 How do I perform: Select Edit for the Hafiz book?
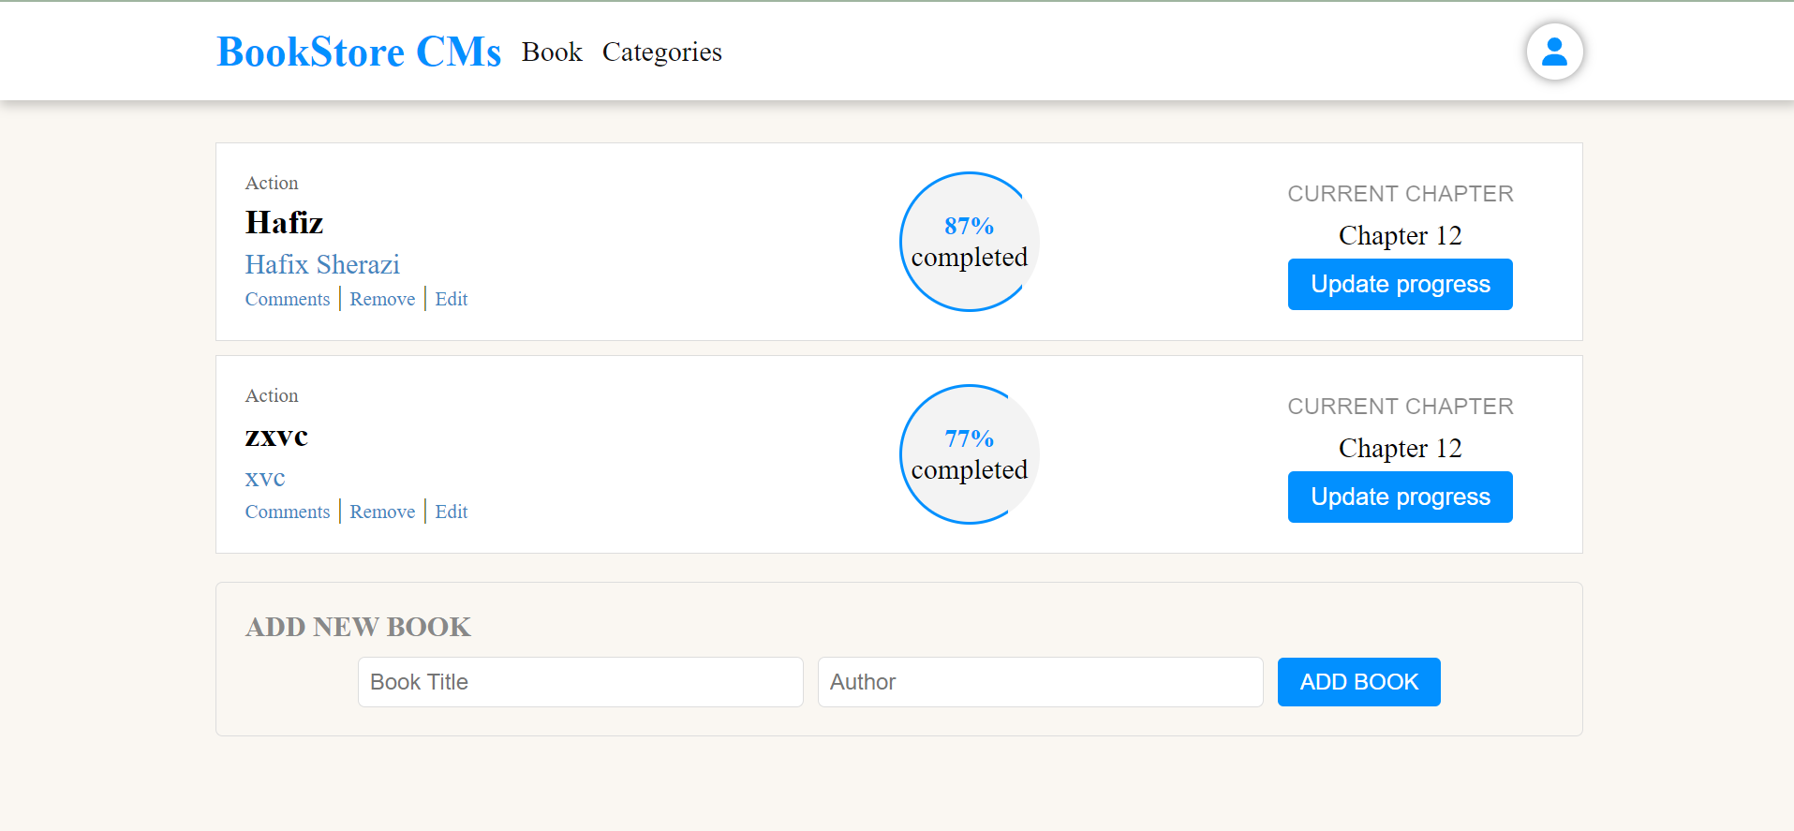point(451,299)
